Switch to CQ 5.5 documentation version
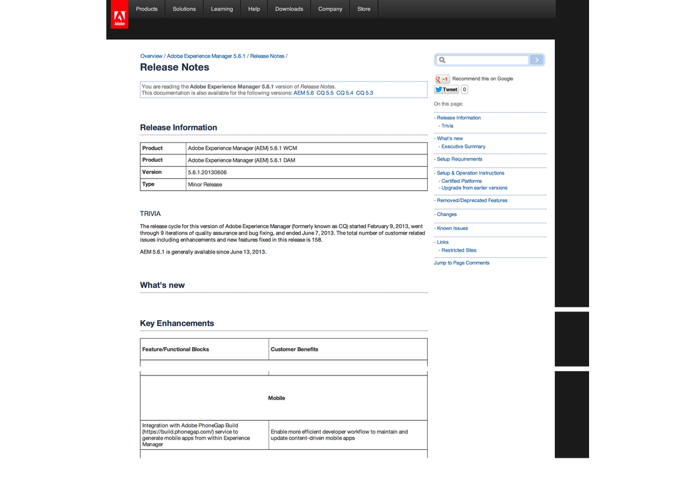696x483 pixels. 325,93
